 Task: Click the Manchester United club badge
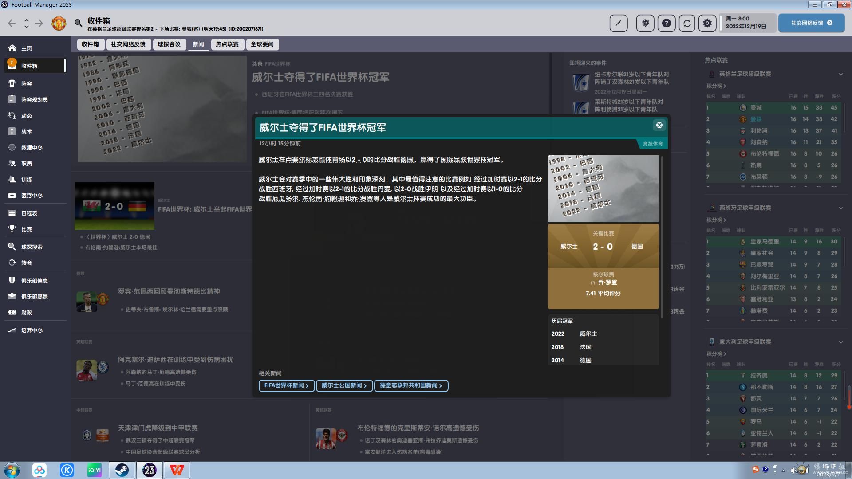(59, 23)
